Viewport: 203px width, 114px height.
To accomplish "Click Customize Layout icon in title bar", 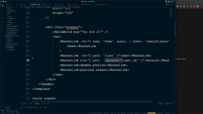I will pos(174,2).
